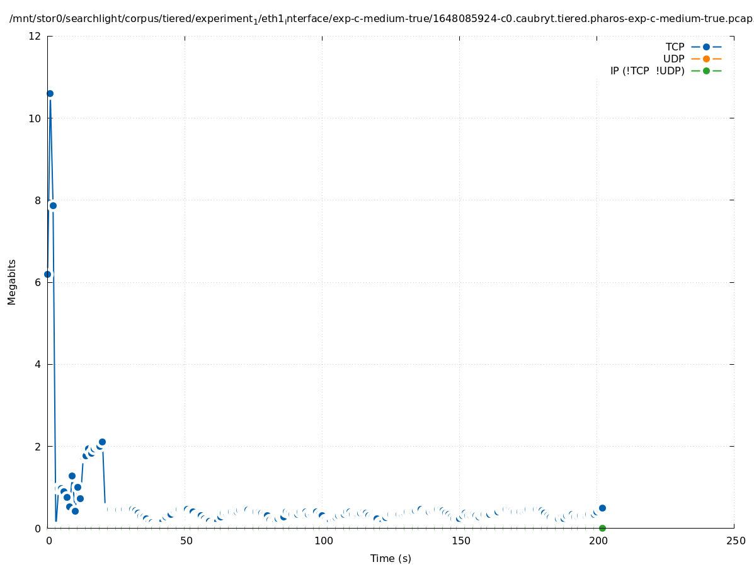Click the 12 tick label on y-axis

pyautogui.click(x=35, y=37)
